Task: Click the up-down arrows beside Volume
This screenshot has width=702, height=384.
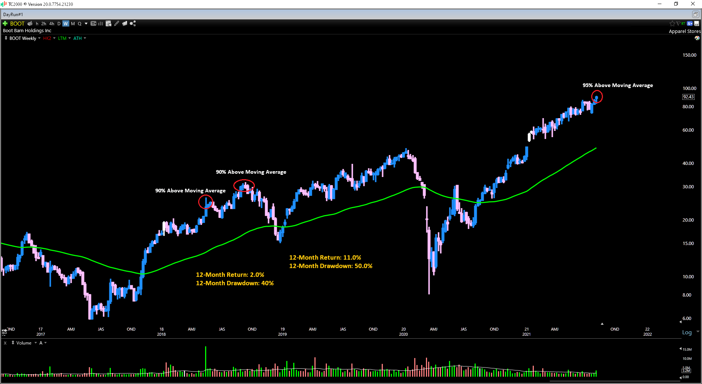Action: tap(13, 343)
